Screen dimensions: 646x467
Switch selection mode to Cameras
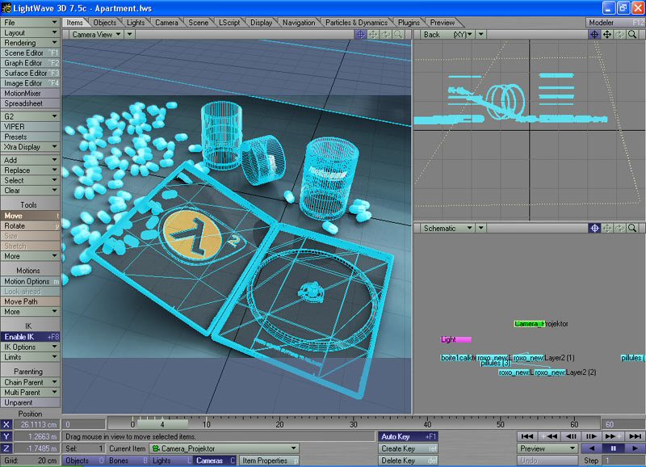coord(215,461)
